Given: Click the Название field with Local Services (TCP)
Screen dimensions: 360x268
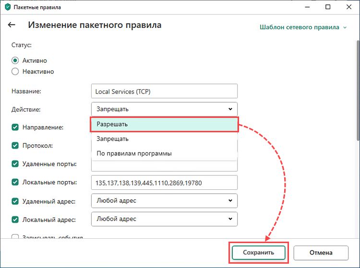Looking at the screenshot, I should (164, 91).
